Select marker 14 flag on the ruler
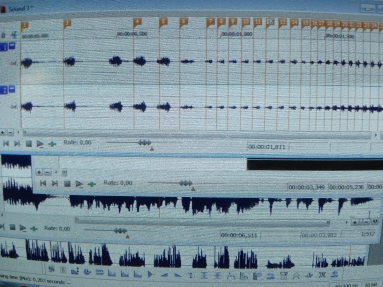The image size is (383, 287). (294, 22)
